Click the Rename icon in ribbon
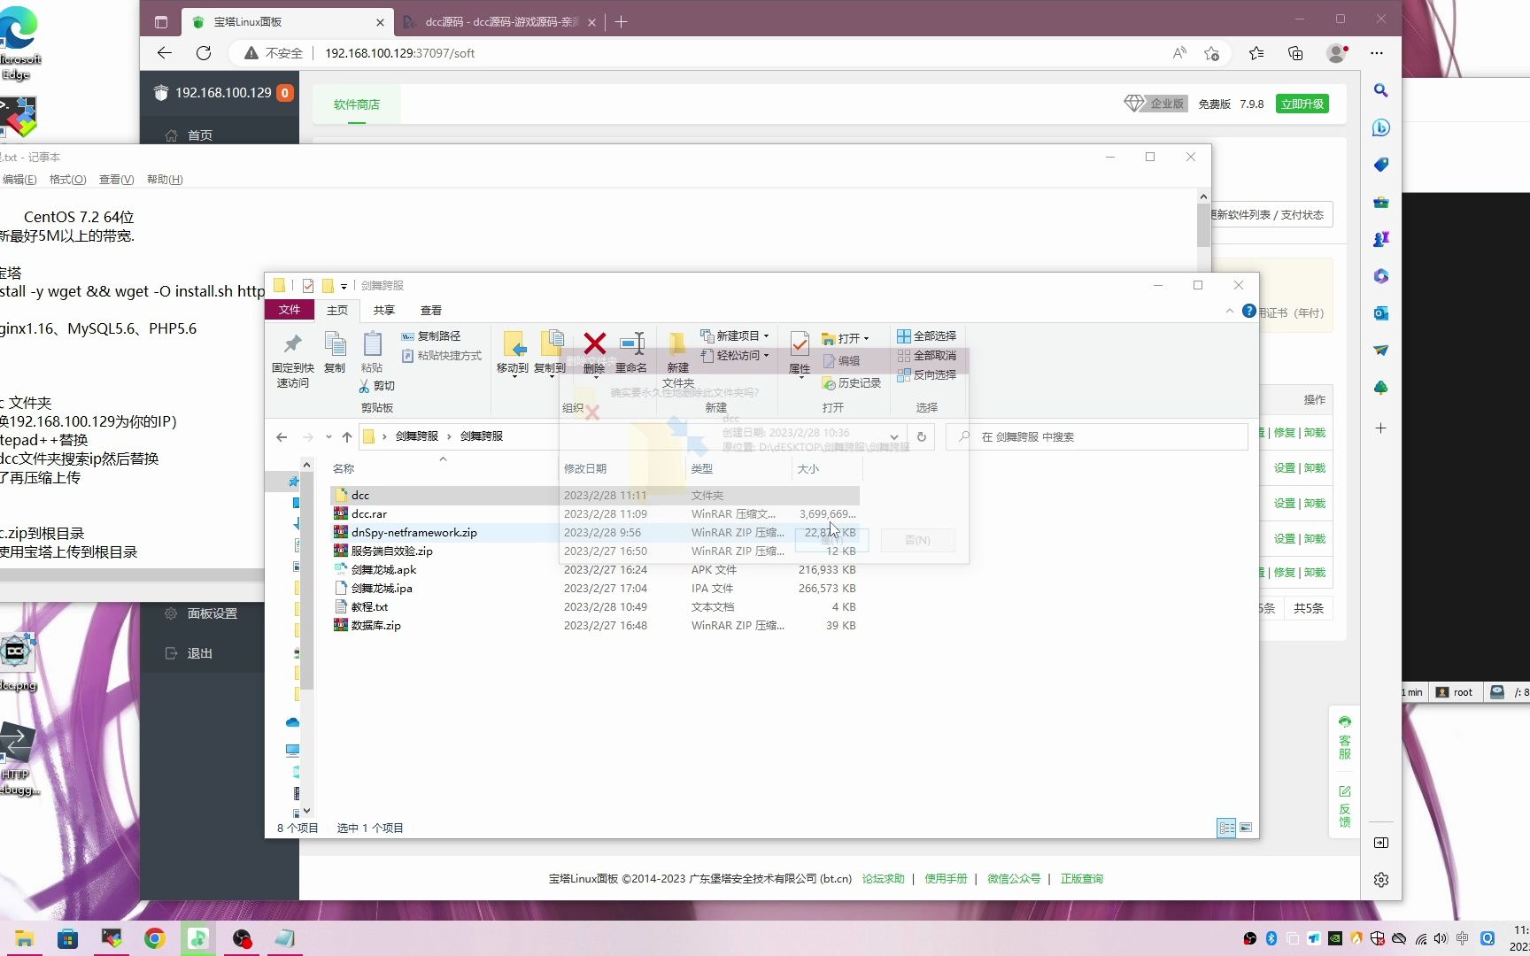This screenshot has width=1530, height=956. [631, 352]
